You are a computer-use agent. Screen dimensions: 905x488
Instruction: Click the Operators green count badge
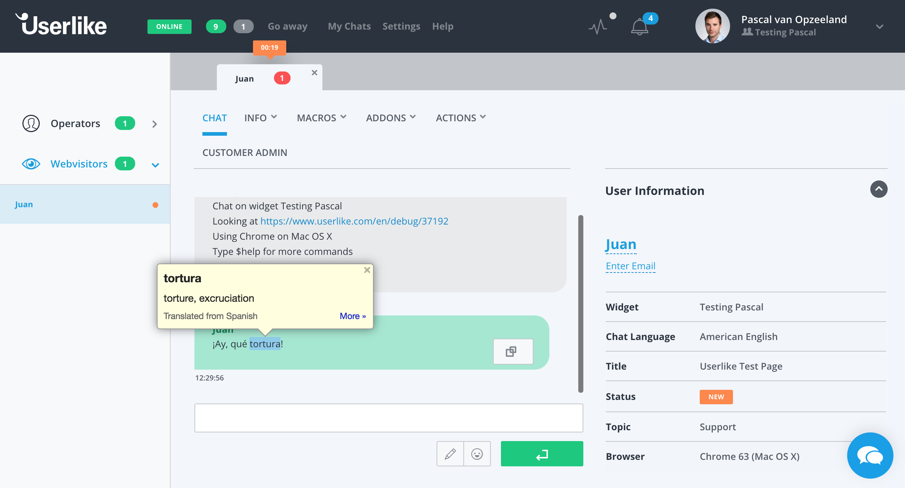tap(125, 123)
